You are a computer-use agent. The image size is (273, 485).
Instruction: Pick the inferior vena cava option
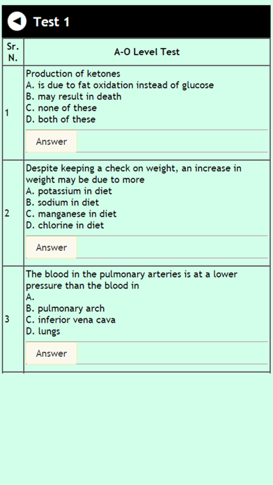pos(71,320)
